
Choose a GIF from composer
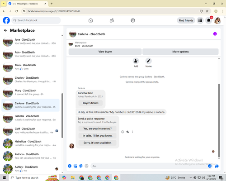point(86,166)
